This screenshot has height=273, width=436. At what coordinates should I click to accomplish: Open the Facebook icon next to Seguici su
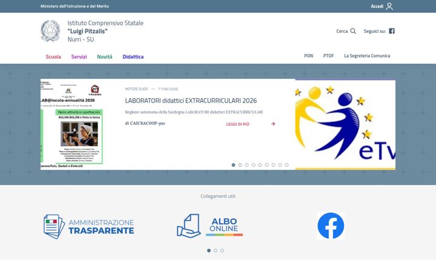[x=392, y=31]
